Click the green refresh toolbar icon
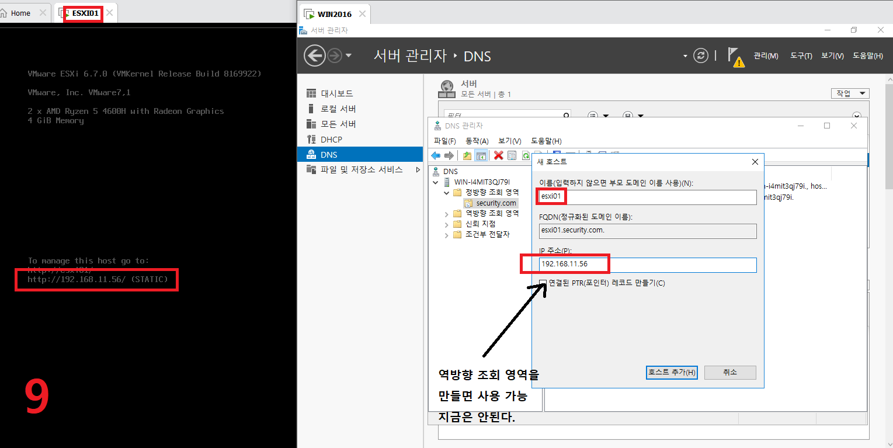Viewport: 893px width, 448px height. point(526,155)
